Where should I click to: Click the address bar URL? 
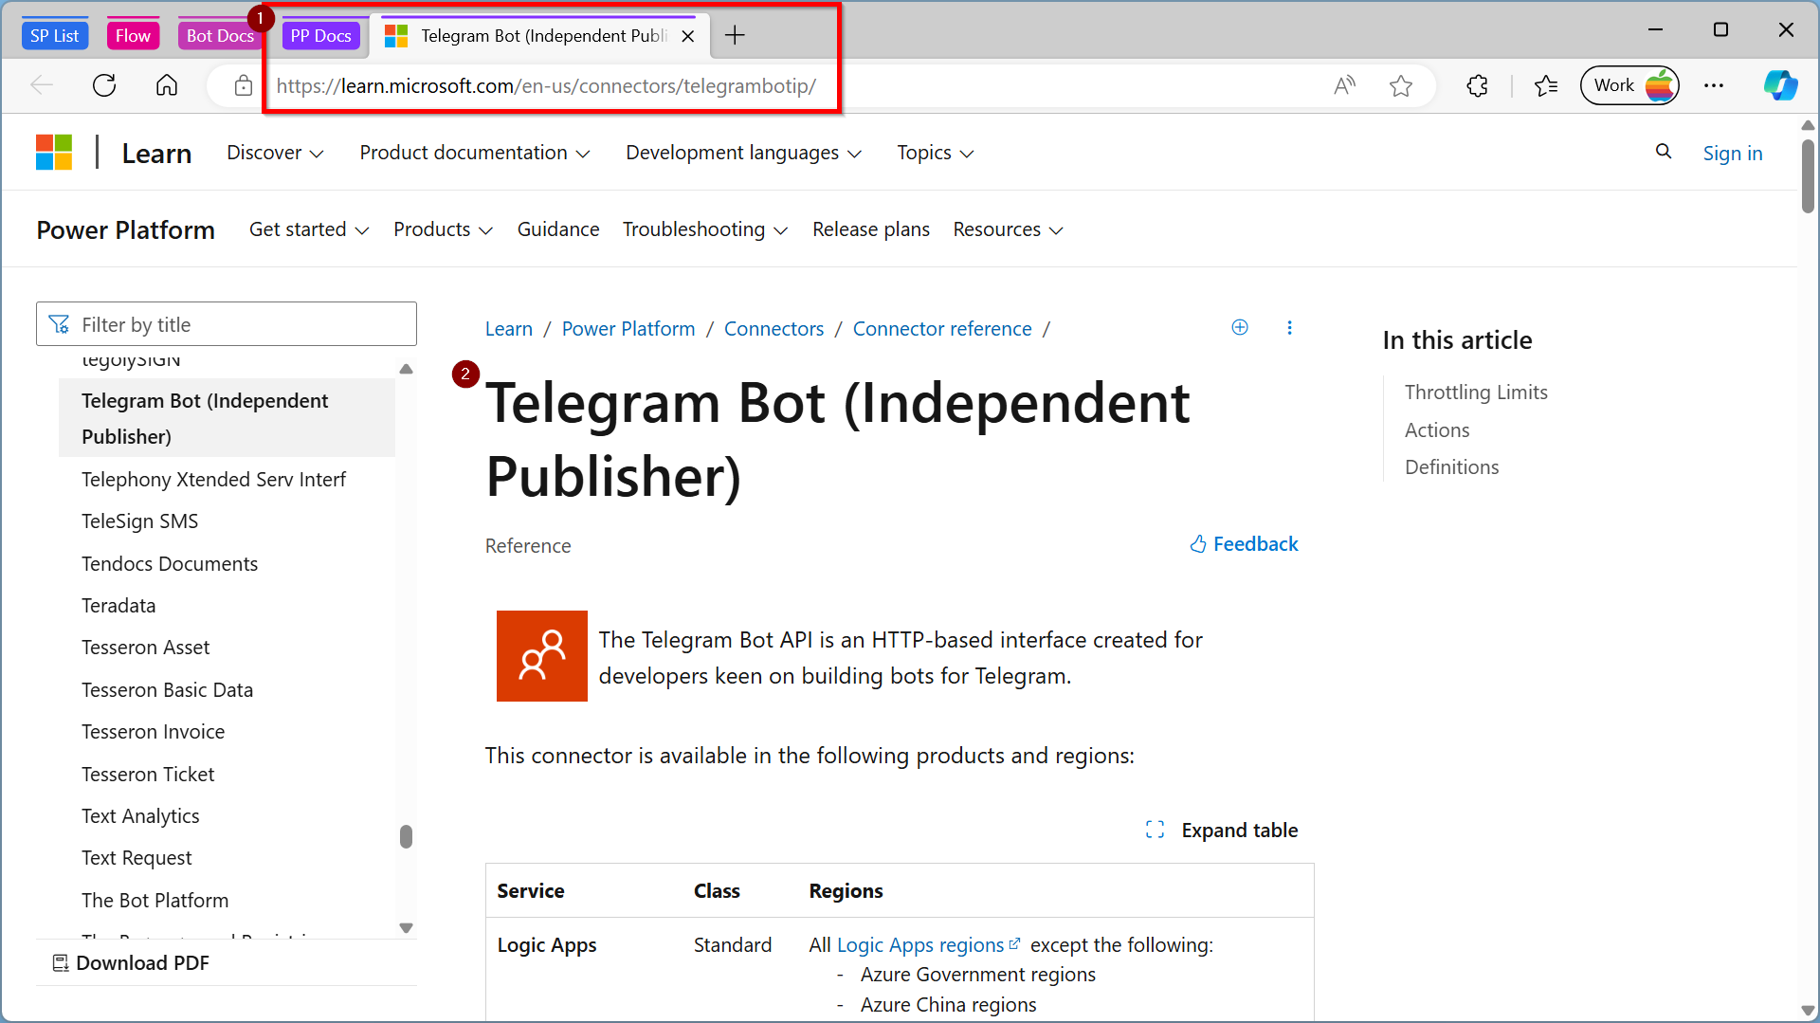(x=546, y=86)
